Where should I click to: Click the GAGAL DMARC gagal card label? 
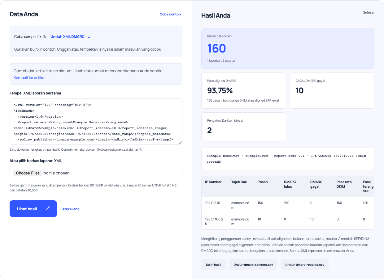(310, 81)
